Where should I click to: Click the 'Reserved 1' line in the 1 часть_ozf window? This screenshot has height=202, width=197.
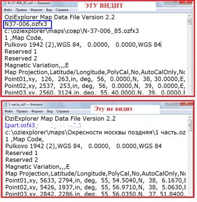(21, 153)
